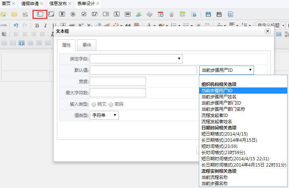Close the 文本框 dialog
This screenshot has height=188, width=289.
click(267, 31)
